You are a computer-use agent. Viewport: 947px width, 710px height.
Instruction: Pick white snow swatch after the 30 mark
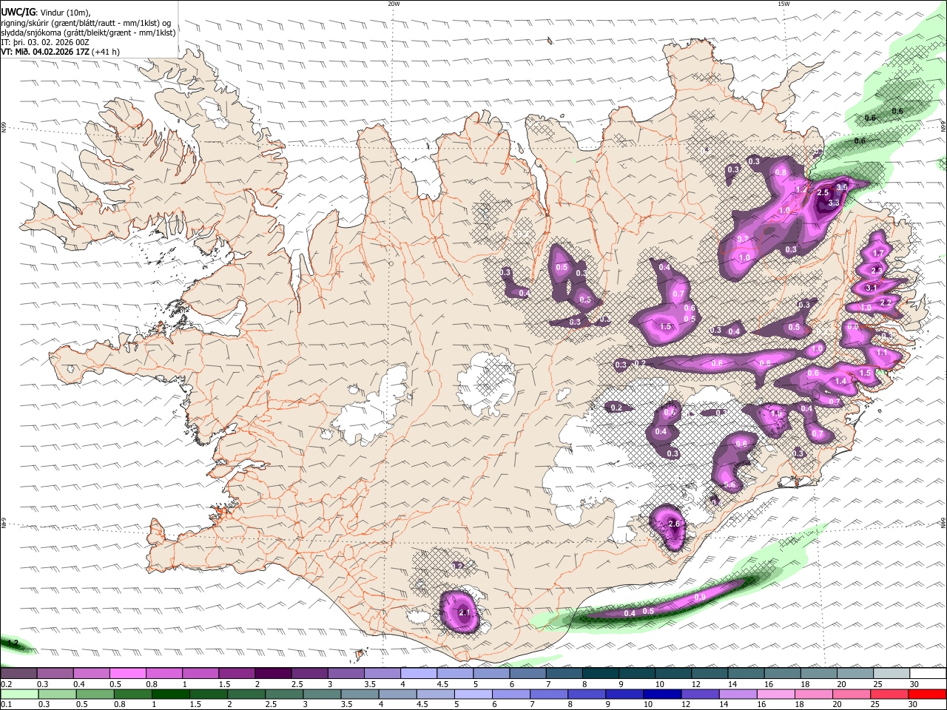pos(928,673)
